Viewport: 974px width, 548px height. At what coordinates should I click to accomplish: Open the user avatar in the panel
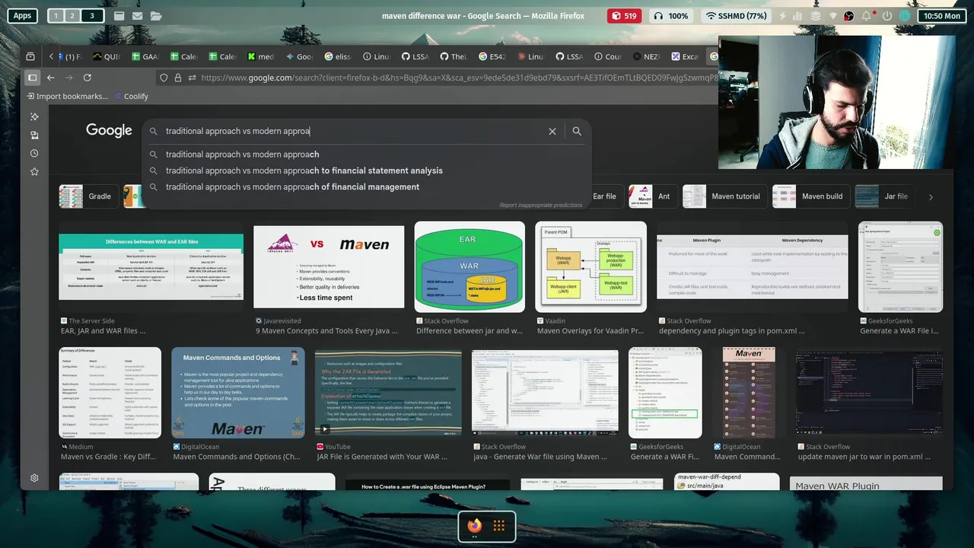[x=905, y=16]
